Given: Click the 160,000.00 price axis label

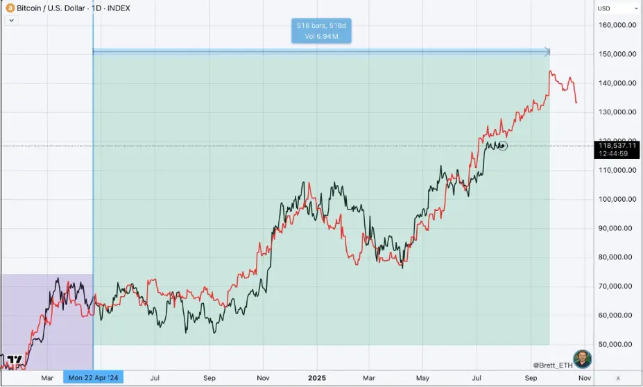Looking at the screenshot, I should (617, 25).
